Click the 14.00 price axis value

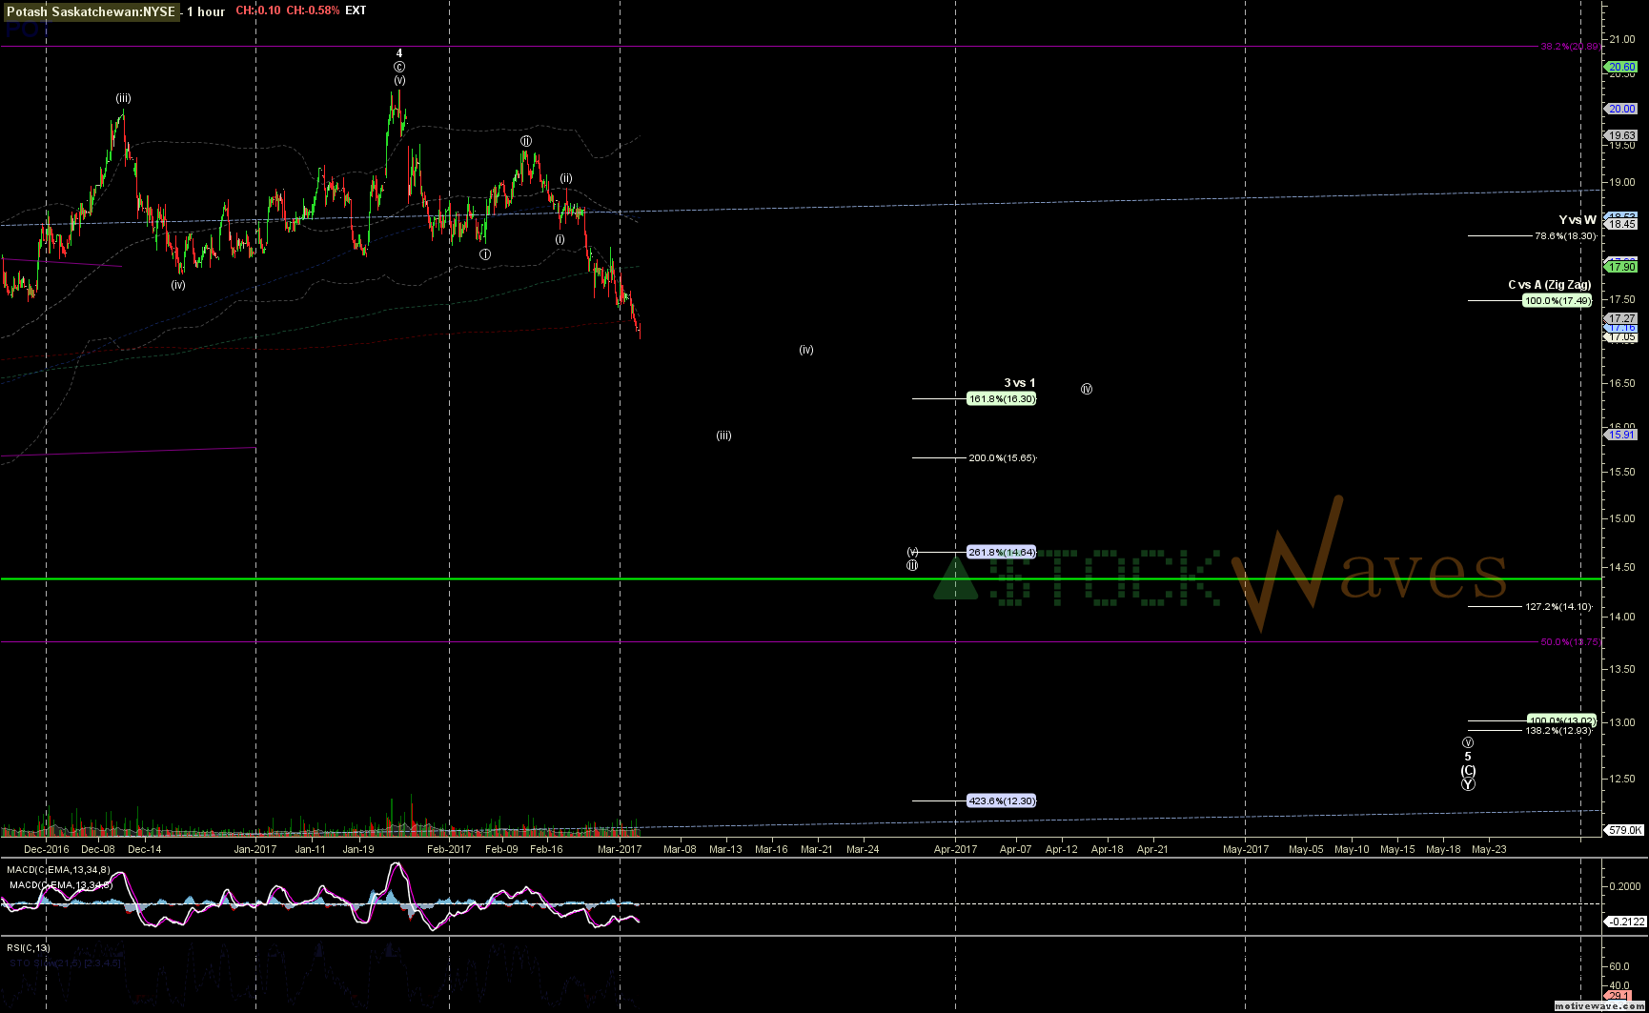tap(1621, 617)
